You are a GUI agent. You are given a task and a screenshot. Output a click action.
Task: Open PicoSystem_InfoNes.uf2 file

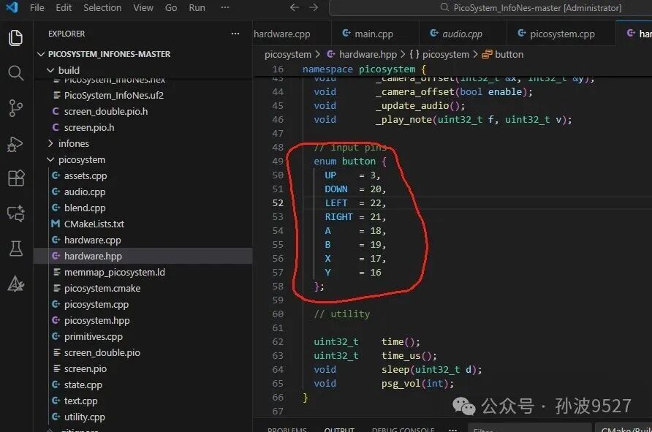coord(143,95)
